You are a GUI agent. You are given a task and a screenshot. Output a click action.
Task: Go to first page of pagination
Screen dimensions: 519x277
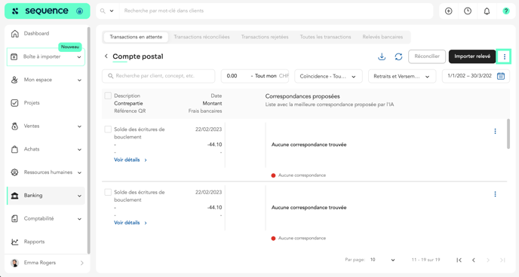[x=459, y=260]
